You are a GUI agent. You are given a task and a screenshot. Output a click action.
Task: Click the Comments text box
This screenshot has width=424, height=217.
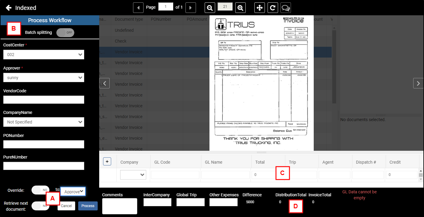click(120, 206)
